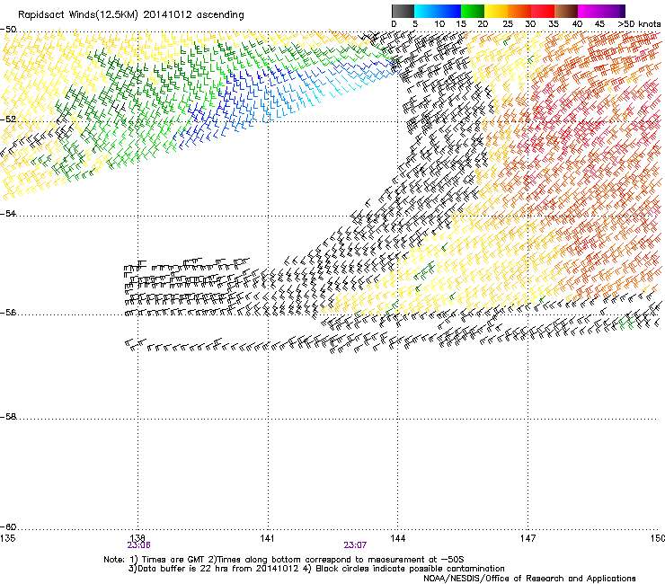Click the 'Data buffer is 22 hrs' note
Viewport: 665px width, 584px height.
point(316,569)
